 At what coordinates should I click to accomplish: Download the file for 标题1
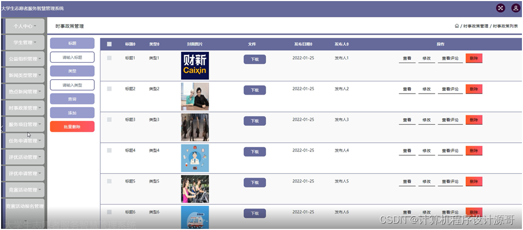(x=255, y=59)
